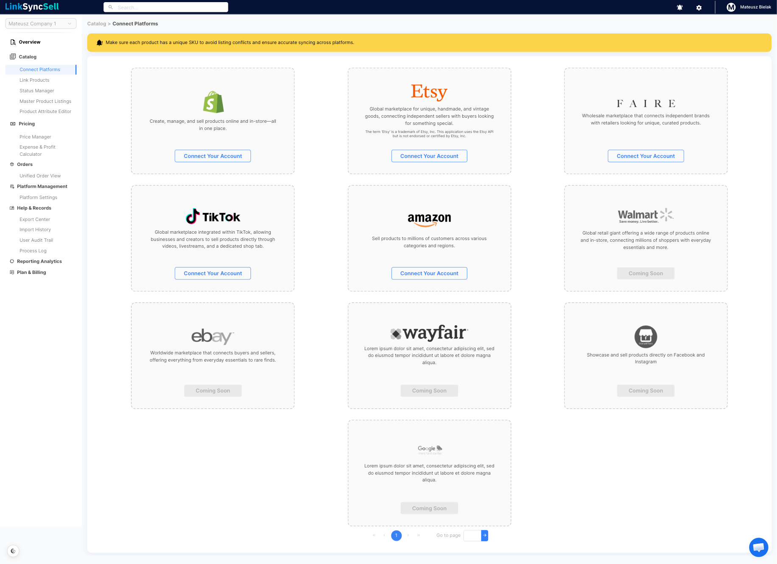The width and height of the screenshot is (777, 564).
Task: Click the Walmart logo
Action: pos(646,215)
